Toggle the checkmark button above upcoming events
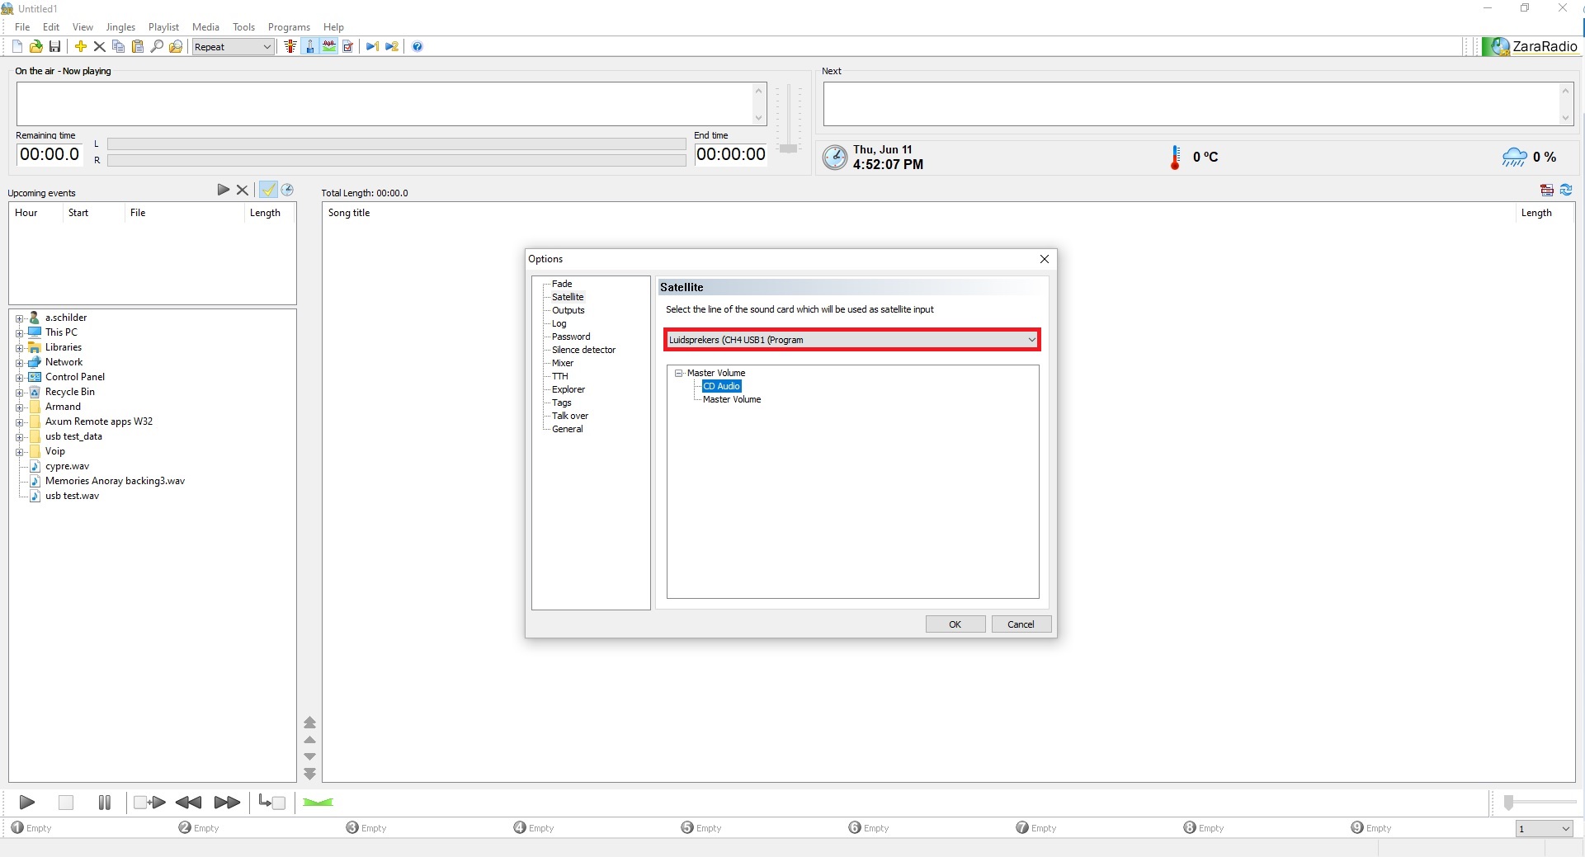1585x857 pixels. (268, 190)
